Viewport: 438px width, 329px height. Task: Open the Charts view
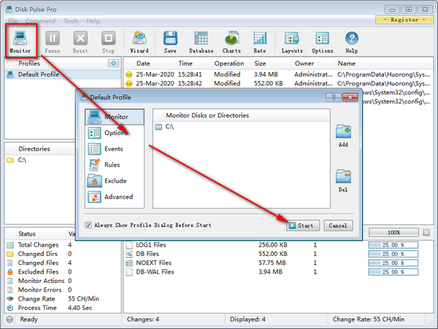pyautogui.click(x=231, y=42)
